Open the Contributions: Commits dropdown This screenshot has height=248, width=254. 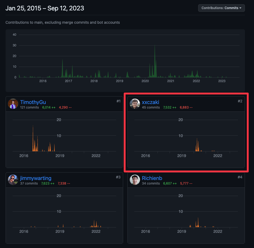221,8
